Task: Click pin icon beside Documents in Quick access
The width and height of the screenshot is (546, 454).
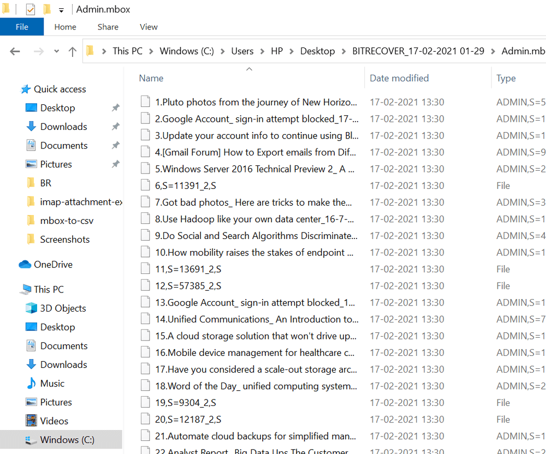Action: (x=116, y=146)
